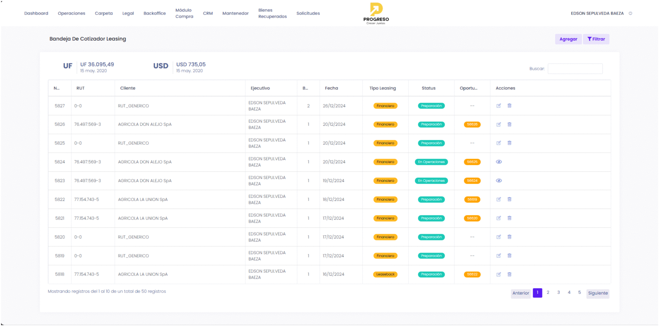Delete quotation row 5819
The image size is (659, 326).
(x=509, y=256)
